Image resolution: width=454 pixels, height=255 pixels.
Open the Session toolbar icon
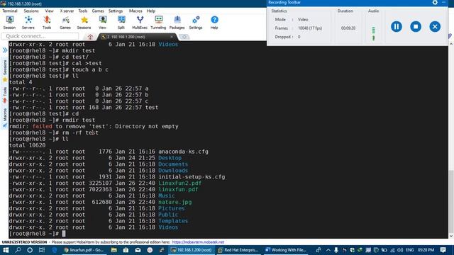click(9, 23)
